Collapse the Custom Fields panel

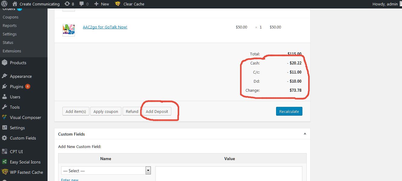click(305, 134)
